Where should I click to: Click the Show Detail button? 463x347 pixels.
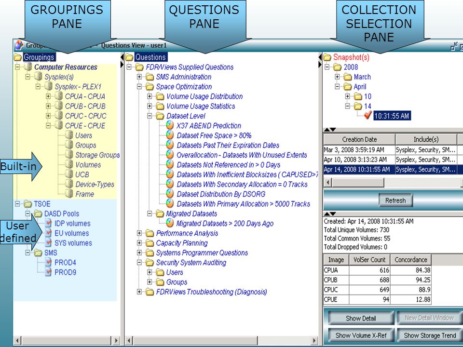point(361,318)
